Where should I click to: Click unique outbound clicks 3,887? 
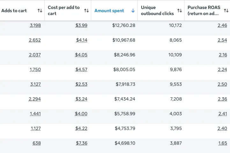[x=176, y=143]
